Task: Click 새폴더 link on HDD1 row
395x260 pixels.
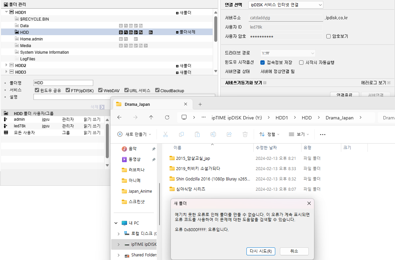Action: click(184, 13)
